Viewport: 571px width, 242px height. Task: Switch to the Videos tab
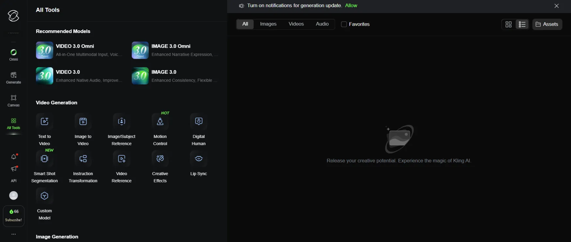(x=296, y=24)
